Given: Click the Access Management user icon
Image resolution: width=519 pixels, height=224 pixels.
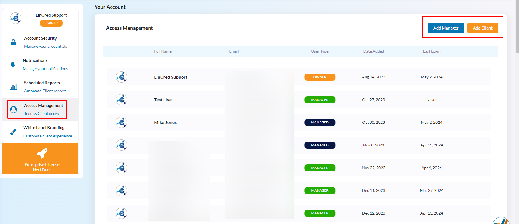Looking at the screenshot, I should (x=13, y=109).
